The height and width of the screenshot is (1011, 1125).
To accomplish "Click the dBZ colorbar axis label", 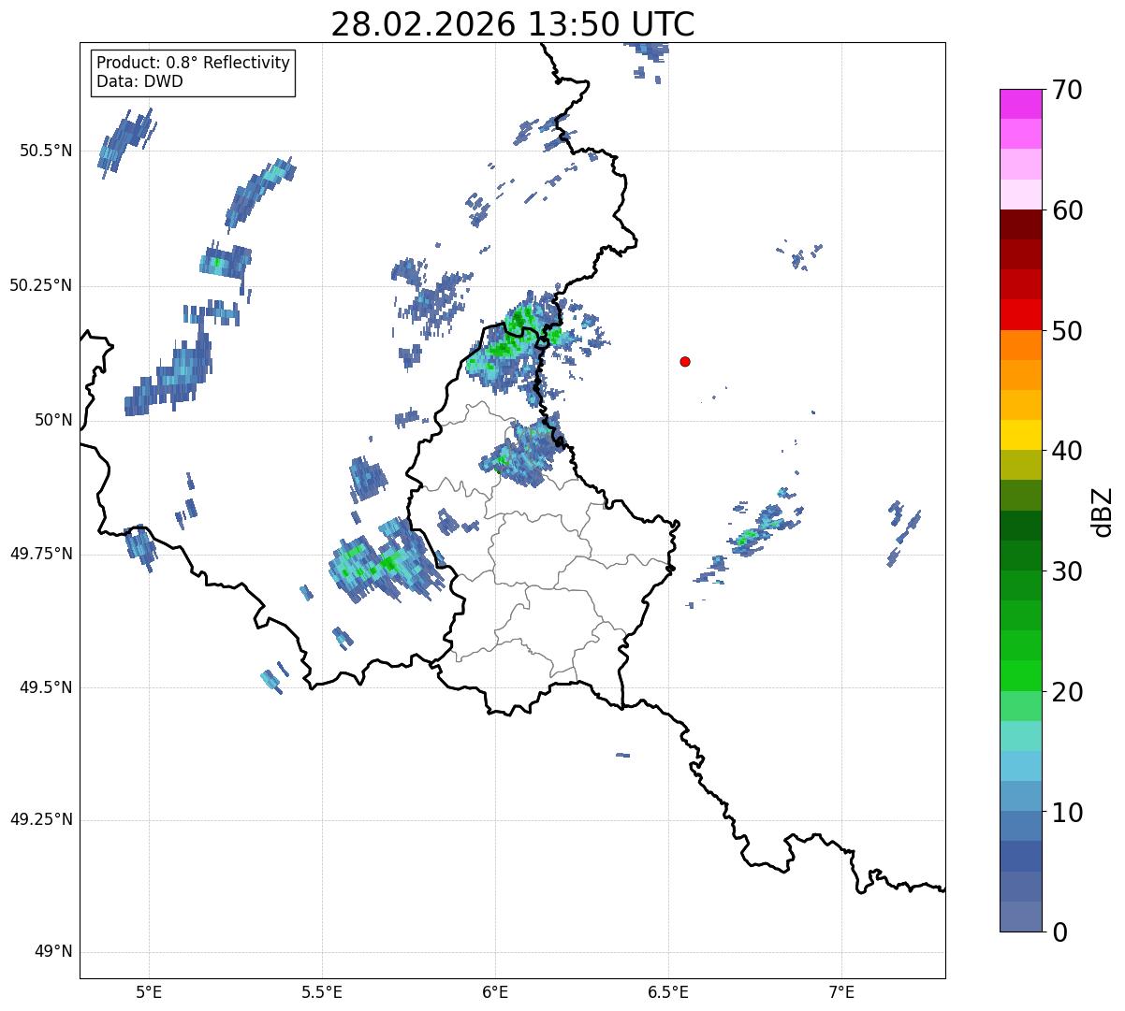I will [1103, 511].
